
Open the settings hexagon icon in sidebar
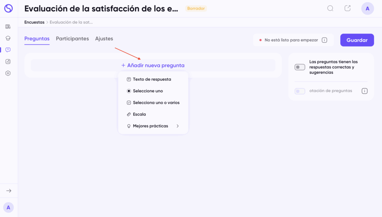point(8,73)
